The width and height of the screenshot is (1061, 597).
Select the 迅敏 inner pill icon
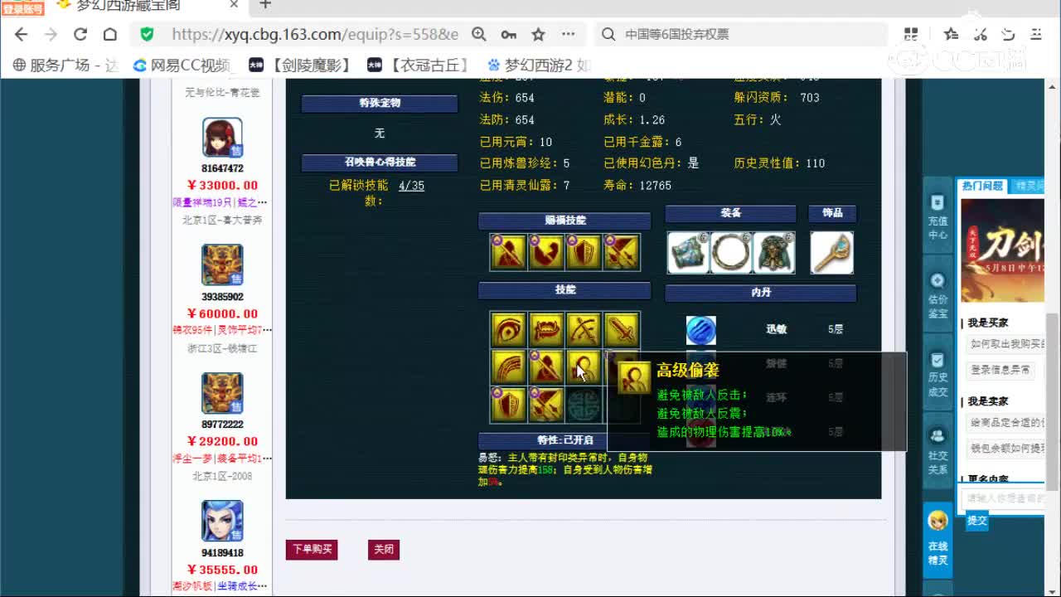[x=701, y=330]
